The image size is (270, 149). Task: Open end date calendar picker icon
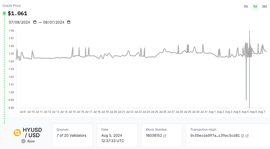(69, 22)
